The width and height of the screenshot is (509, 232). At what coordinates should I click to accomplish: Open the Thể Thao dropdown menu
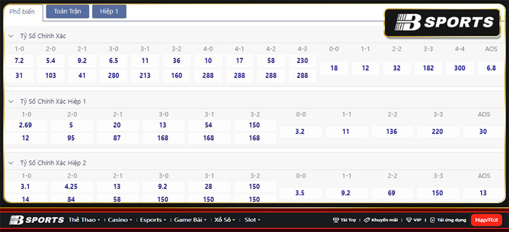pyautogui.click(x=84, y=220)
